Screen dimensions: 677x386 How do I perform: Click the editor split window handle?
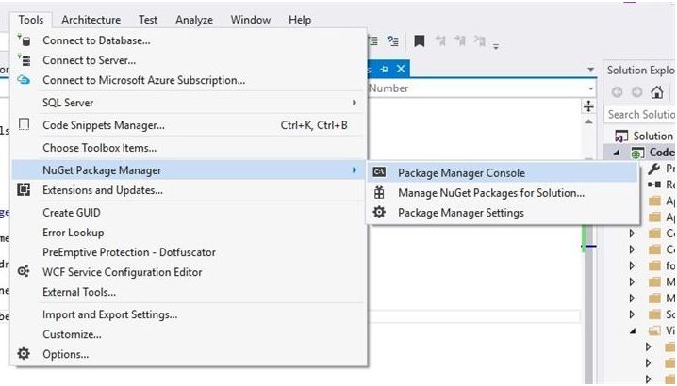tap(588, 106)
